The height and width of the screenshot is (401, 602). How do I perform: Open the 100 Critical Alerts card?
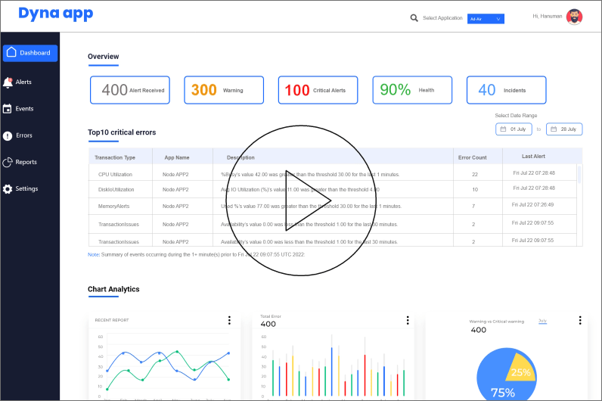coord(318,90)
